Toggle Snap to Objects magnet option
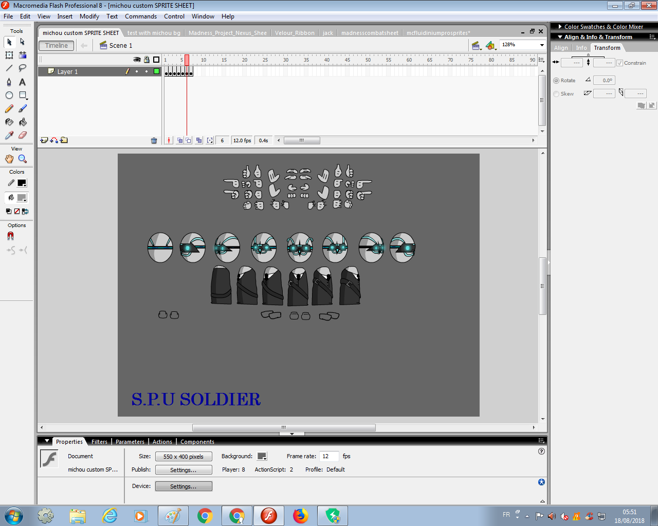Screen dimensions: 658x526 tap(10, 236)
